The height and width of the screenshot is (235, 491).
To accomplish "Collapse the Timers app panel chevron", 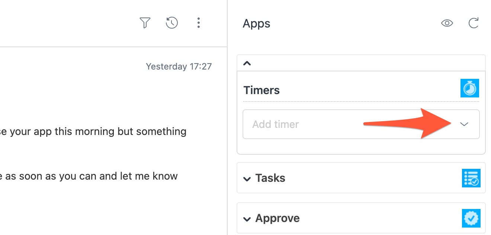I will tap(247, 63).
